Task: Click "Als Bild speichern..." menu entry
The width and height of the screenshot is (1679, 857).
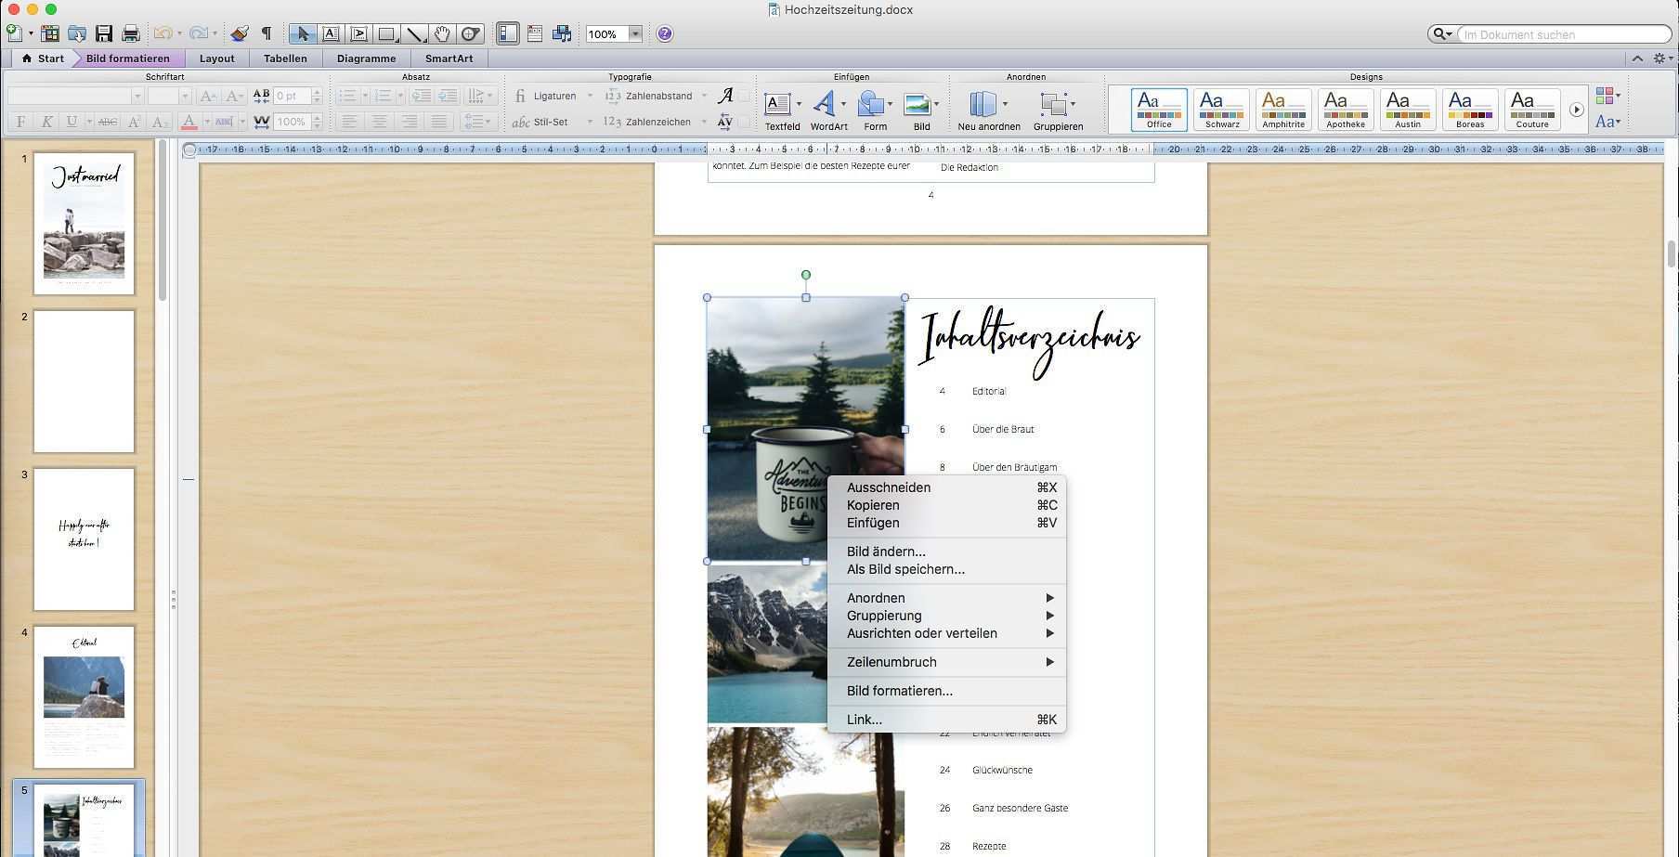Action: pyautogui.click(x=905, y=569)
